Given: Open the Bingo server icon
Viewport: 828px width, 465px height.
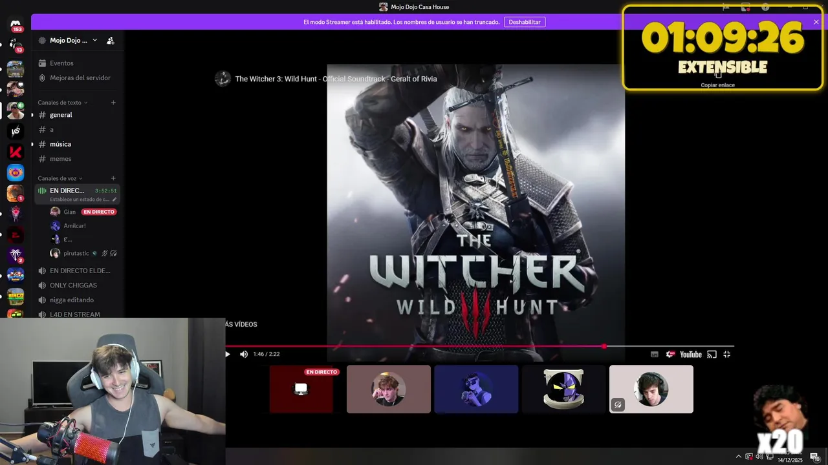Looking at the screenshot, I should (16, 296).
